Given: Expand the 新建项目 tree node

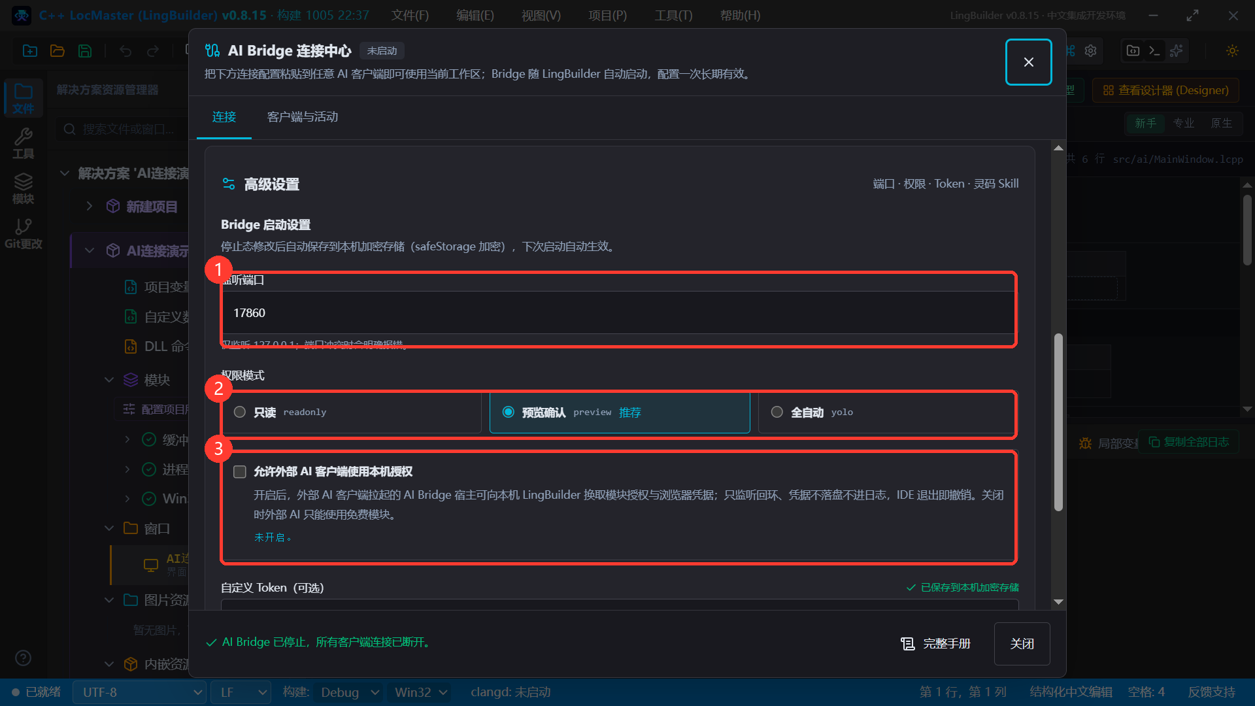Looking at the screenshot, I should pos(90,207).
